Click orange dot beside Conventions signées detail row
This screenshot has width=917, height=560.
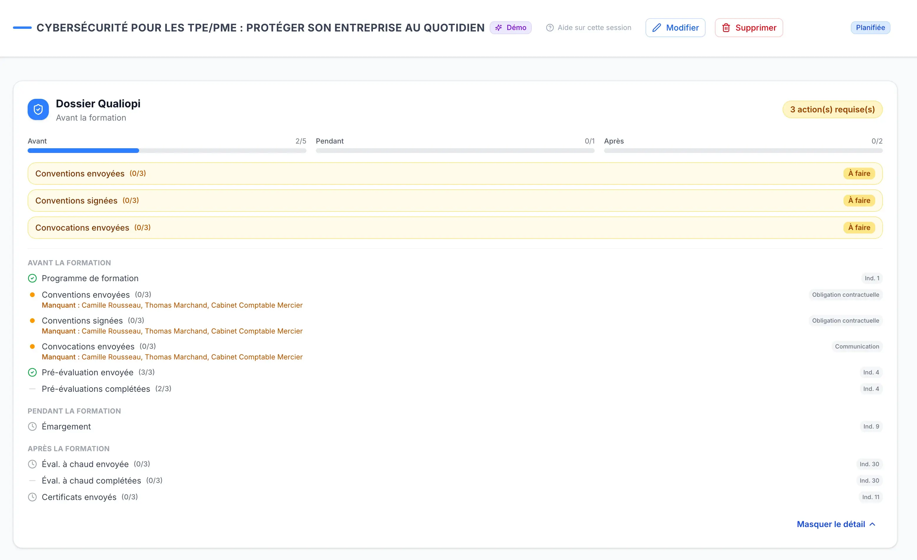pos(32,321)
